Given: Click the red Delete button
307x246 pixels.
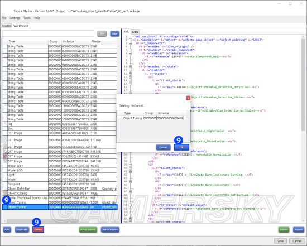Looking at the screenshot, I should [38, 230].
